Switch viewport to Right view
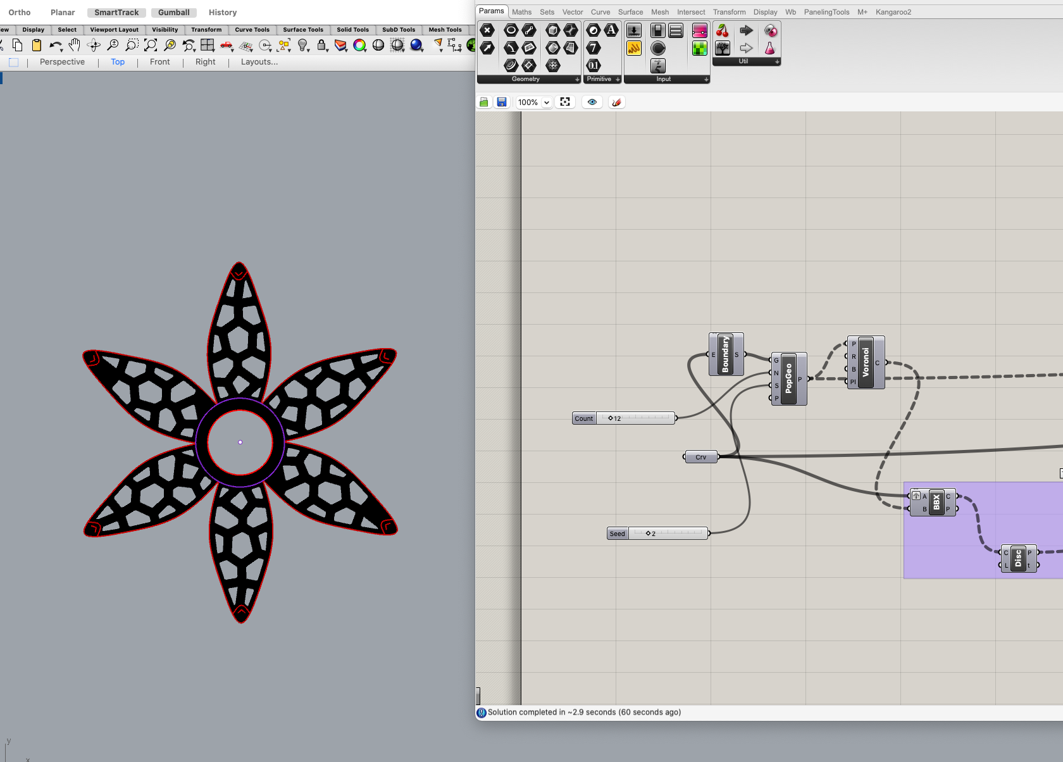 click(x=206, y=62)
